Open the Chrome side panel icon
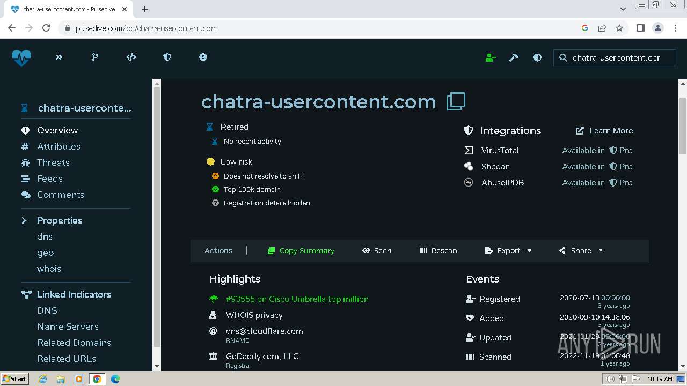 [x=640, y=28]
